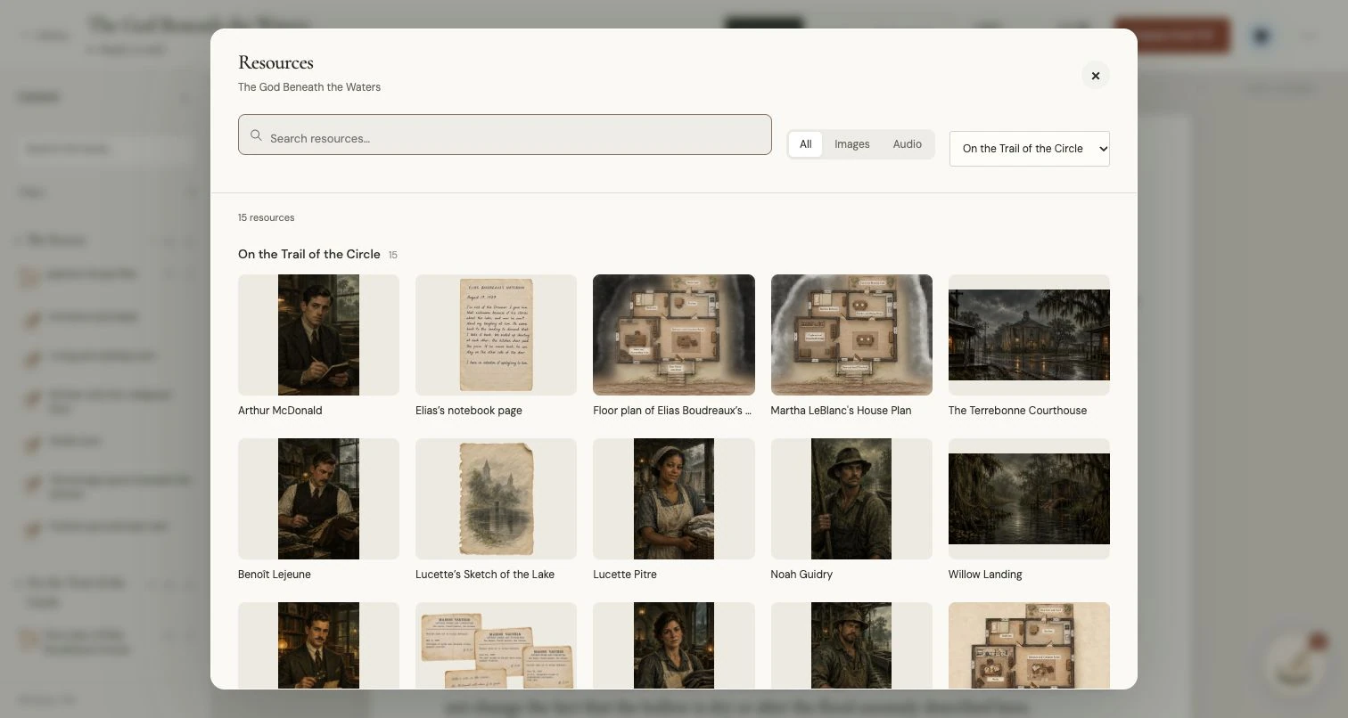
Task: Click the "Resources" dialog title
Action: pyautogui.click(x=275, y=62)
